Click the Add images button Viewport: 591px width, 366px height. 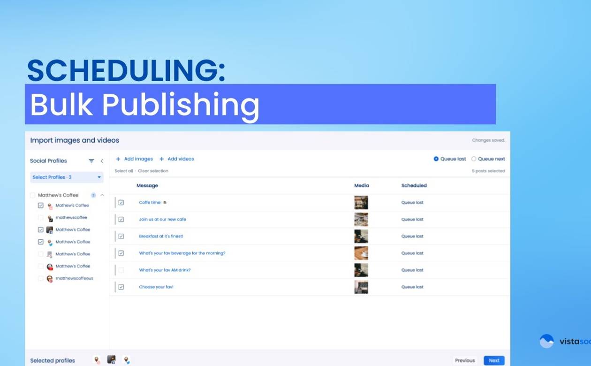(134, 159)
